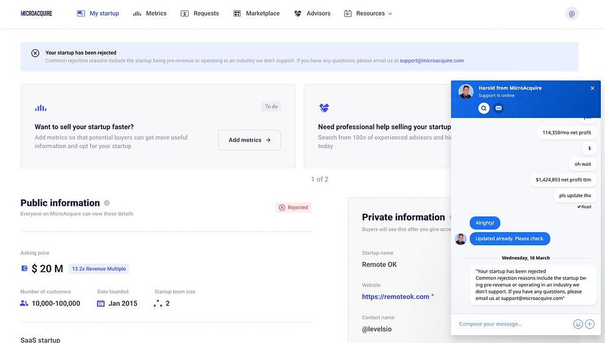
Task: Click the "pls update thx" message
Action: click(x=575, y=195)
